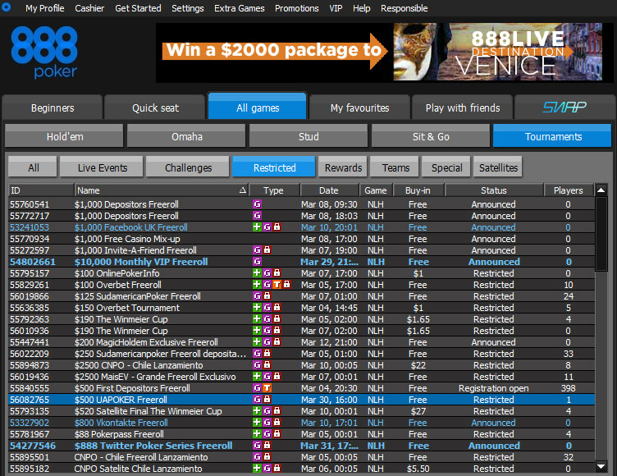Sort tournaments by Type column

(x=274, y=190)
